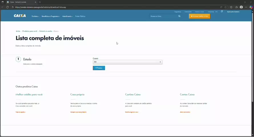This screenshot has width=254, height=137.
Task: Click Poder Público menu item
Action: click(x=80, y=16)
